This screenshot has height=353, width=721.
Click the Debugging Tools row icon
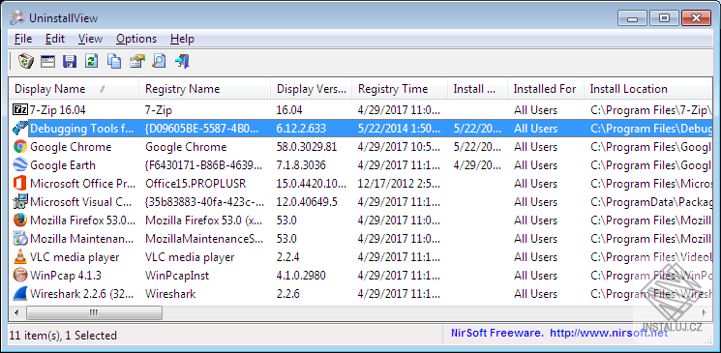pos(20,129)
